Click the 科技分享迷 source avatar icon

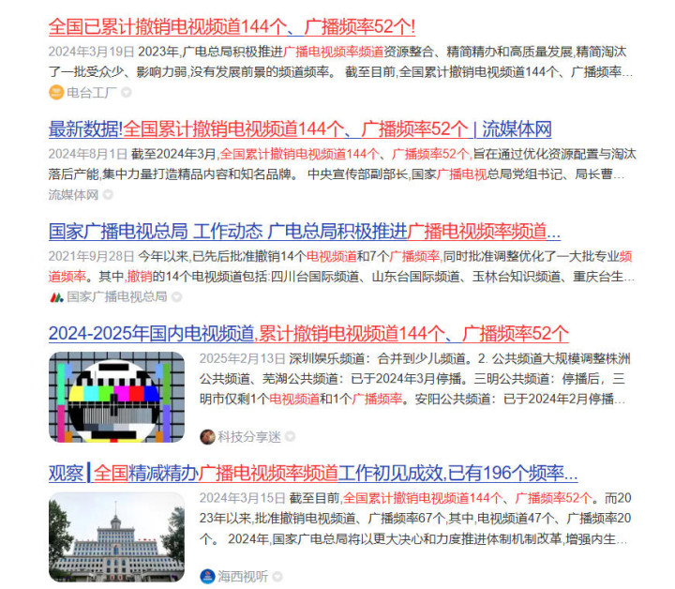tap(207, 437)
